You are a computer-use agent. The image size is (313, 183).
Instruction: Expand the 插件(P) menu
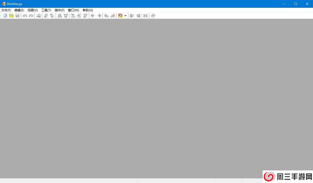coord(59,10)
